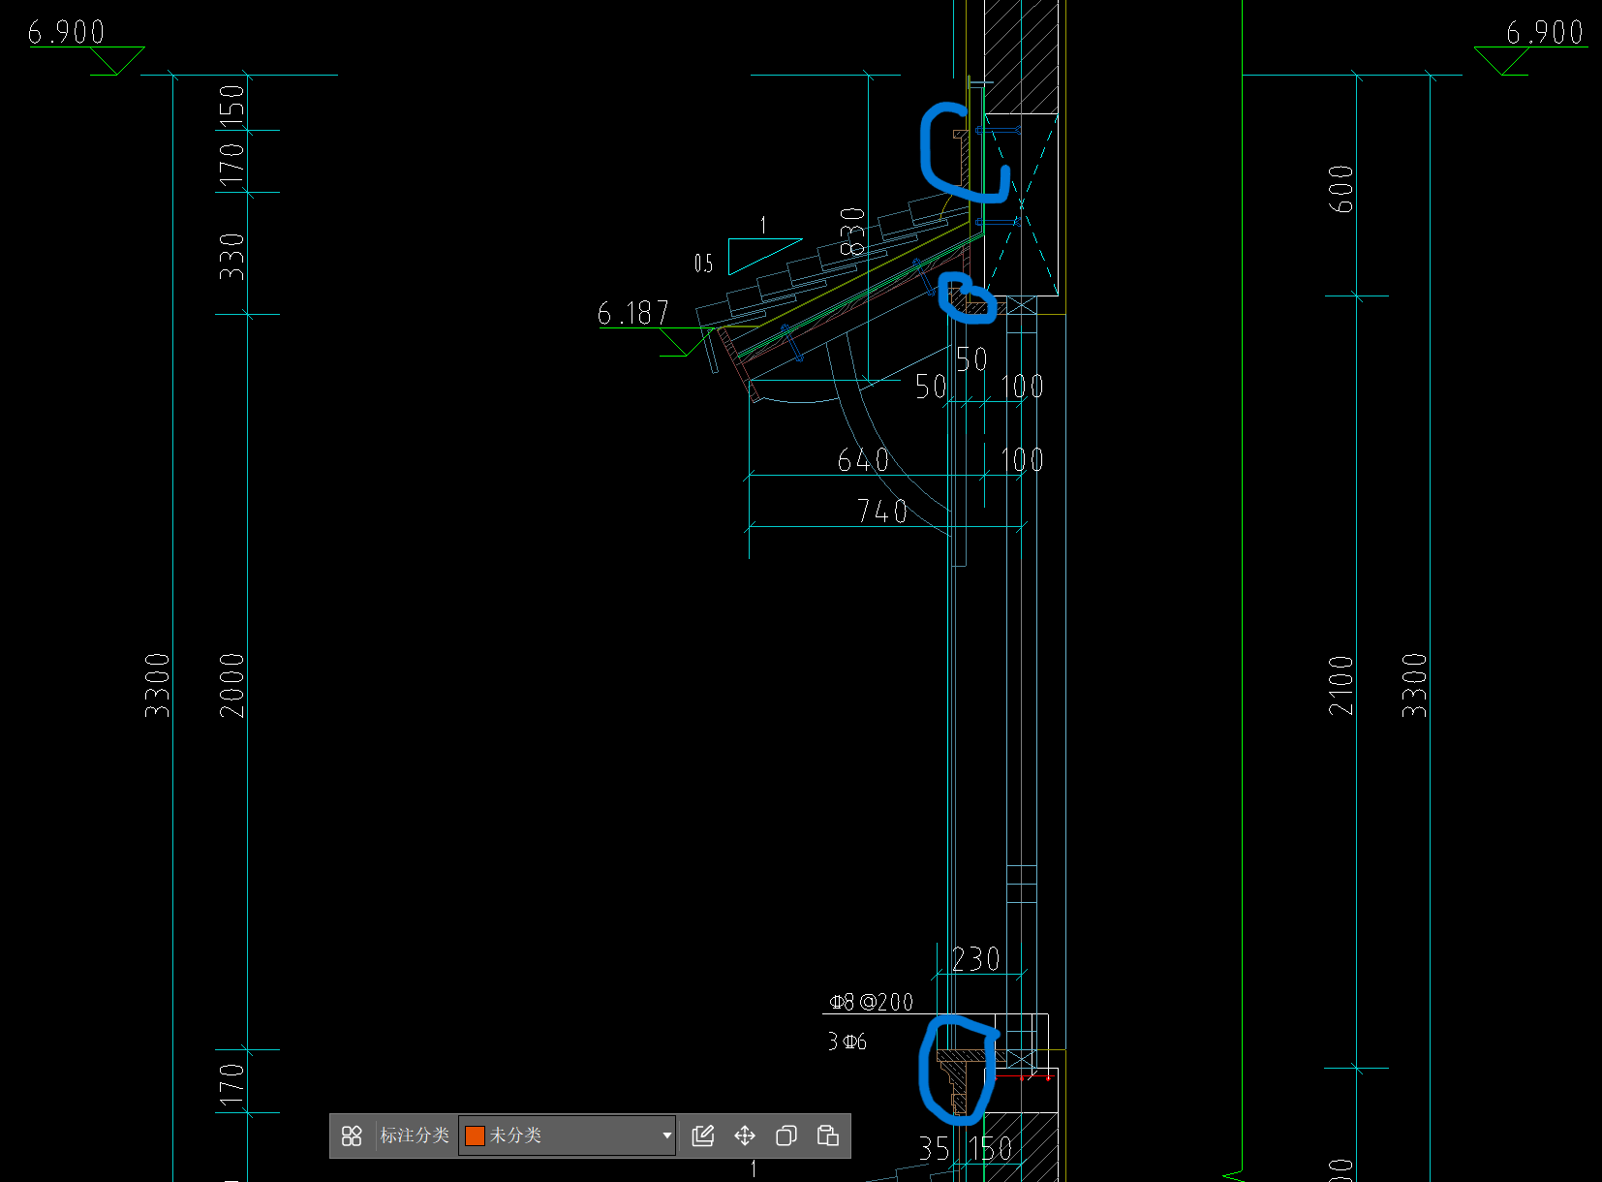Select the move annotation arrows icon
The image size is (1602, 1182).
[x=745, y=1135]
